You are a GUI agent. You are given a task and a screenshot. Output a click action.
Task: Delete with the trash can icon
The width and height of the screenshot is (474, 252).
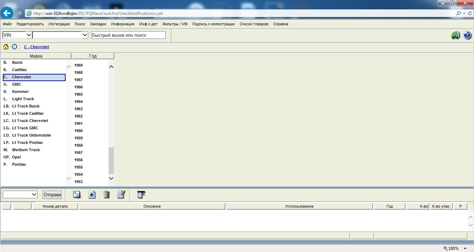point(107,194)
